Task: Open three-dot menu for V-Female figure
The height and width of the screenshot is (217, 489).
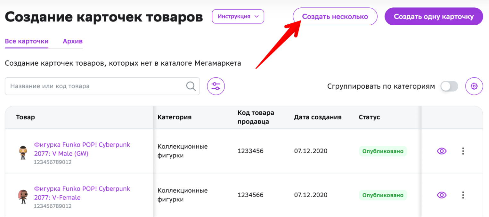Action: (x=463, y=195)
